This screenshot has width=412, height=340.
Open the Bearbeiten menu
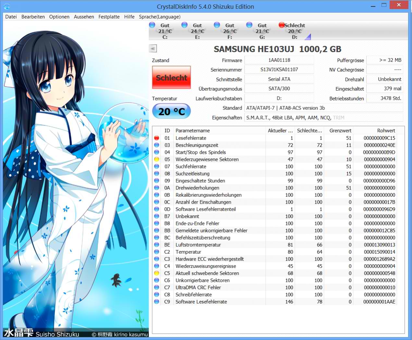pos(33,17)
